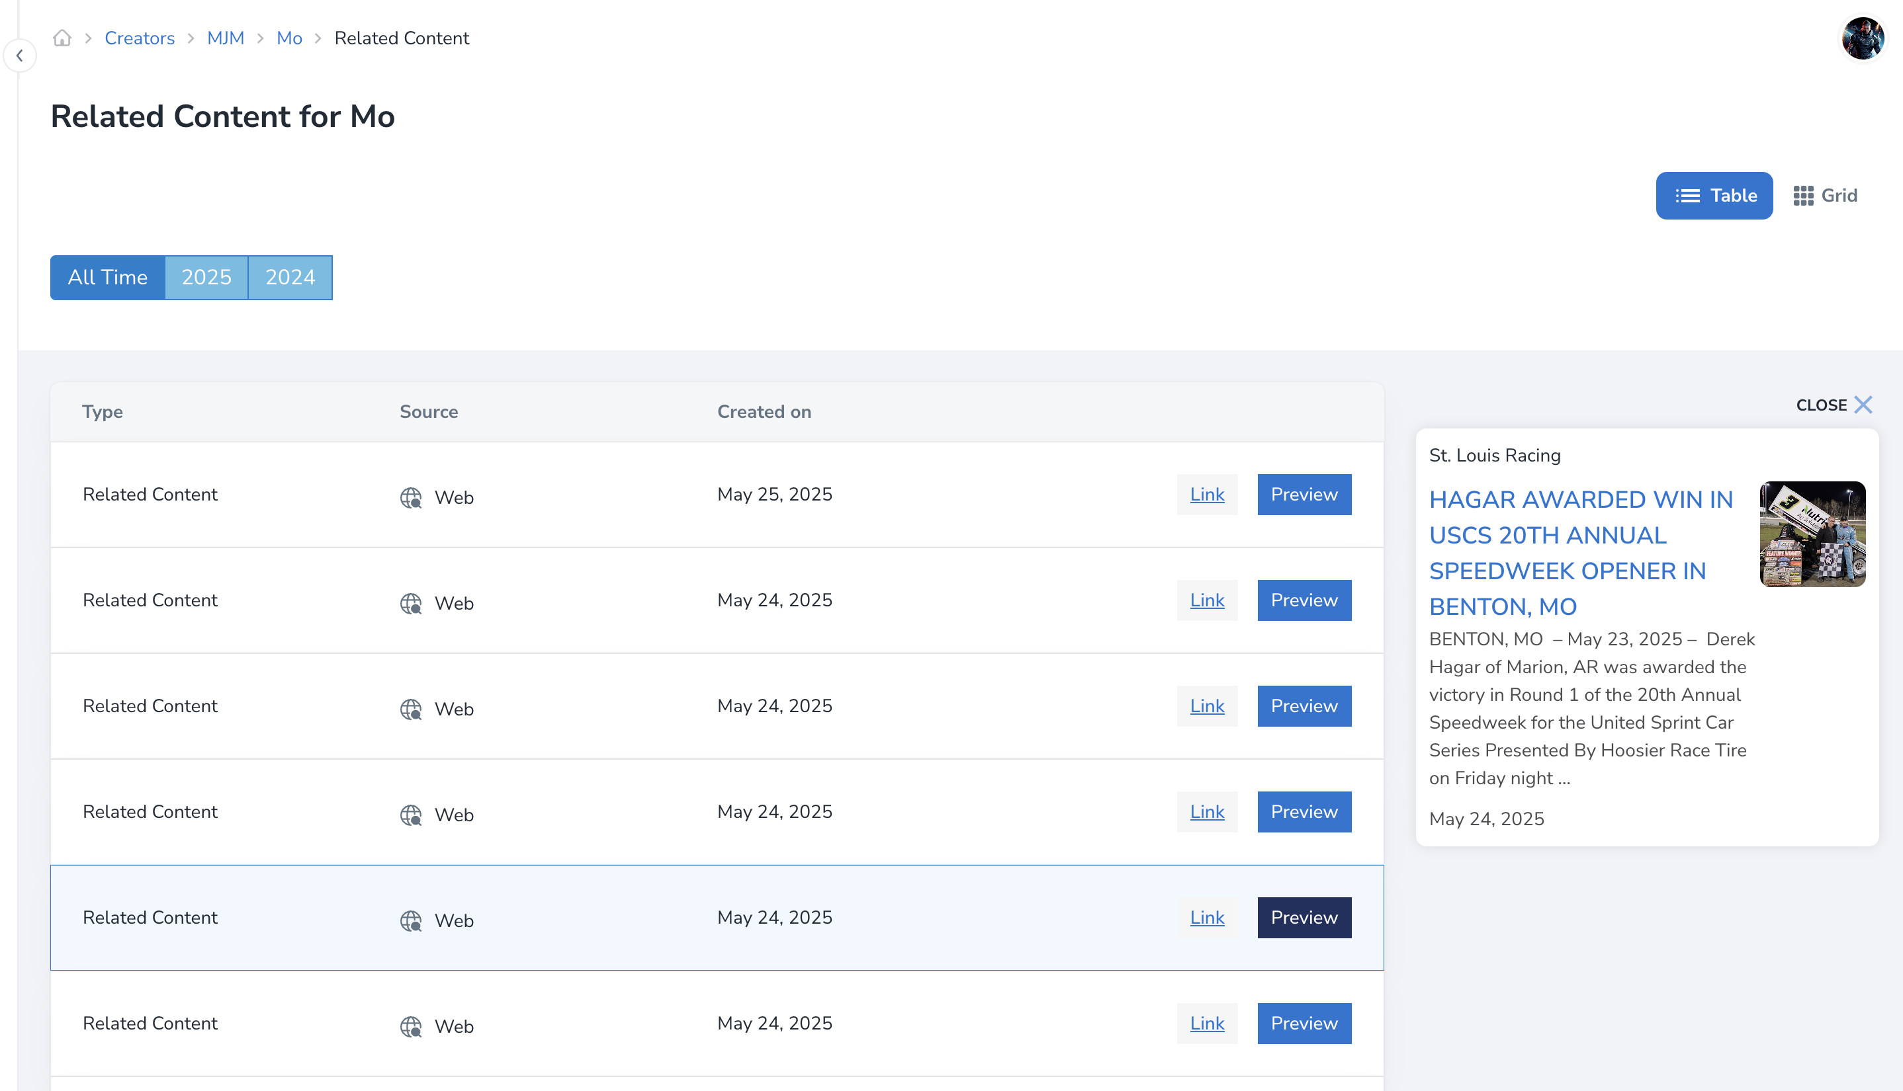The image size is (1903, 1091).
Task: Click the home icon in breadcrumb
Action: coord(62,38)
